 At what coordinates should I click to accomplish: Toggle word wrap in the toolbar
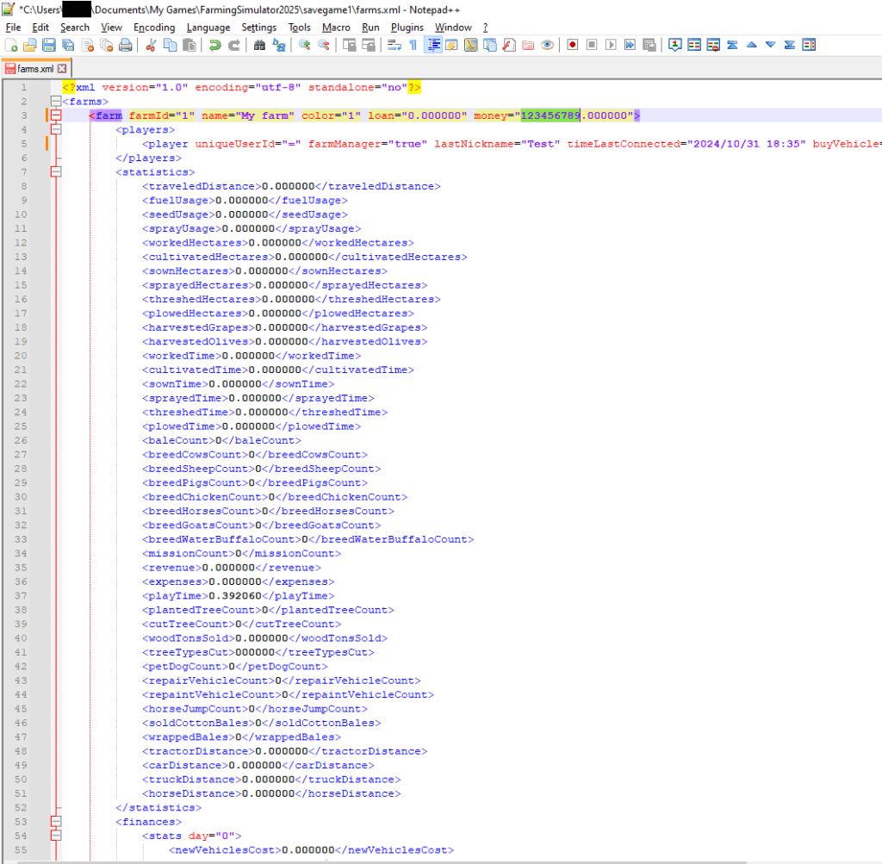[394, 45]
